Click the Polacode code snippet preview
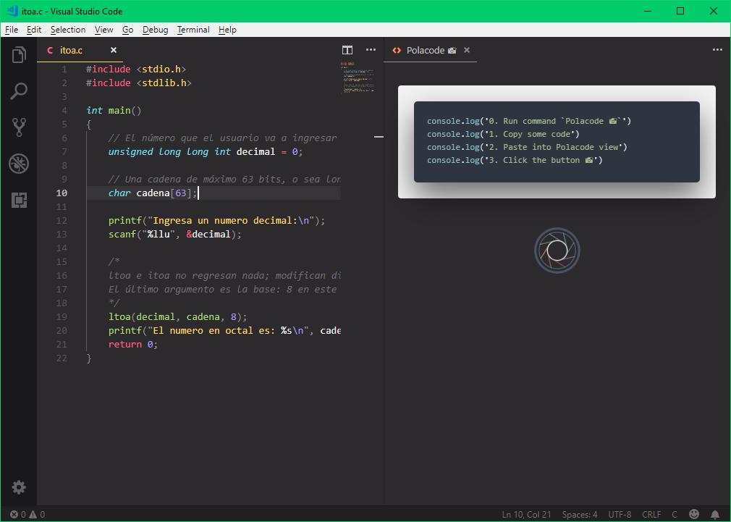The height and width of the screenshot is (522, 731). click(x=557, y=141)
